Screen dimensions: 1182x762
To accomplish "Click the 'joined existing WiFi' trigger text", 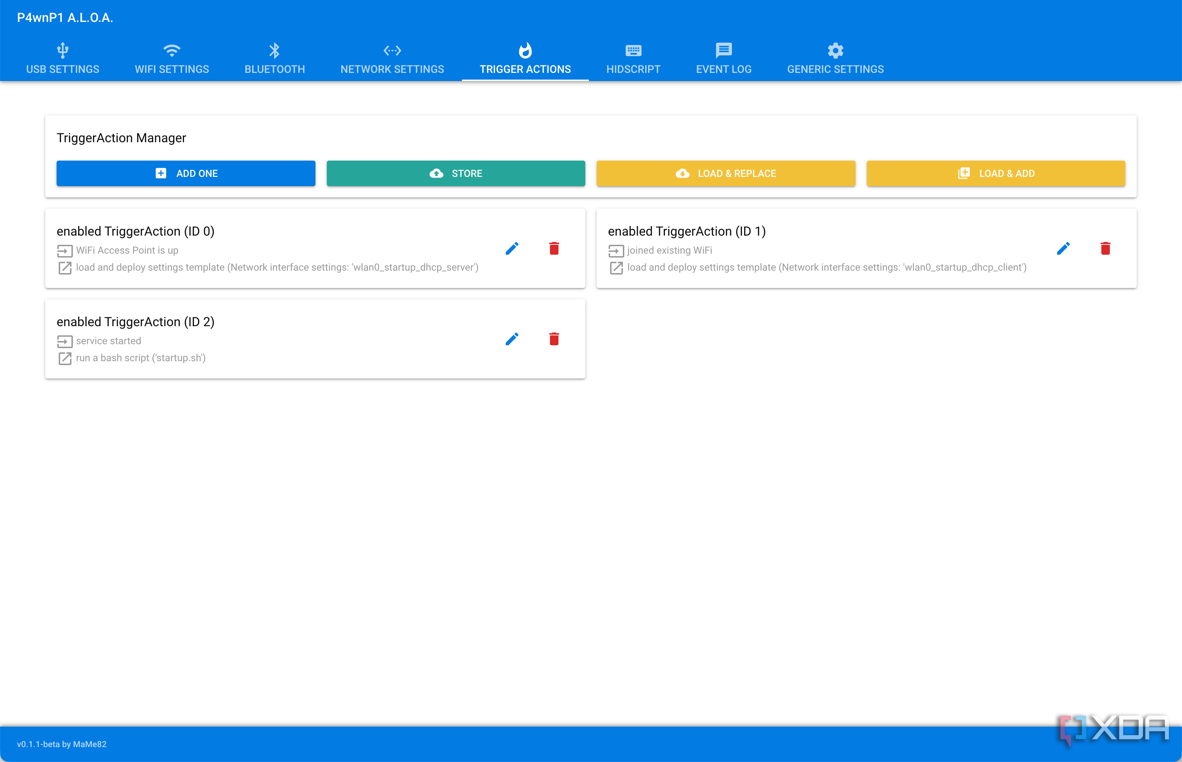I will (670, 250).
